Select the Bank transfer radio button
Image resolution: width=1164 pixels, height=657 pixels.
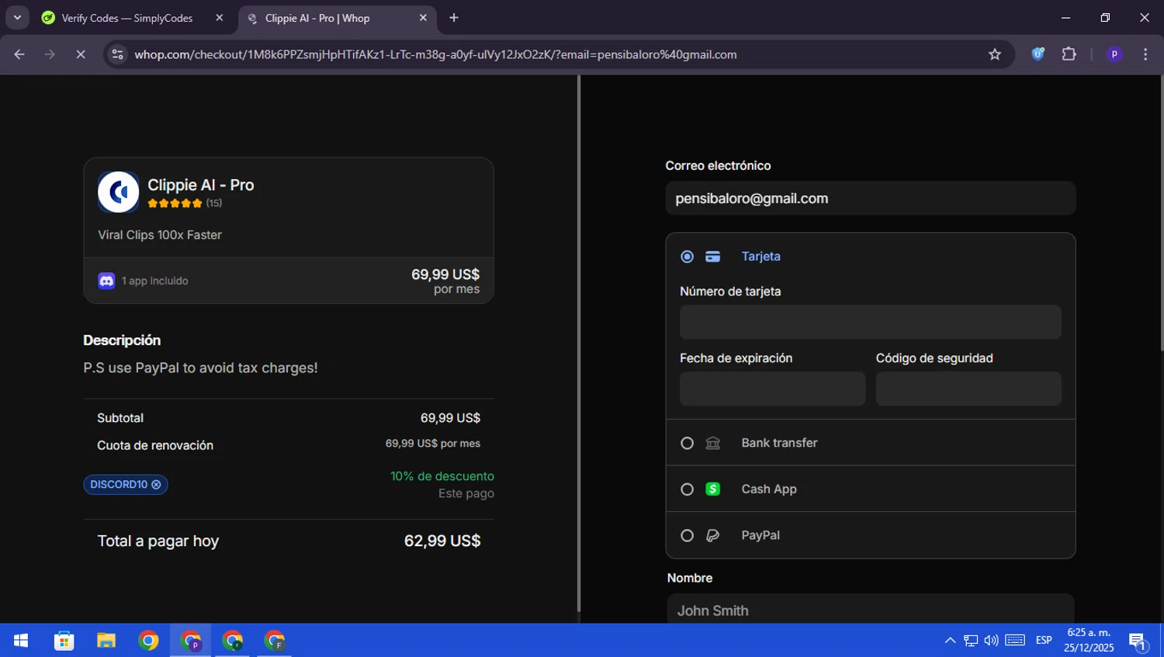(687, 443)
